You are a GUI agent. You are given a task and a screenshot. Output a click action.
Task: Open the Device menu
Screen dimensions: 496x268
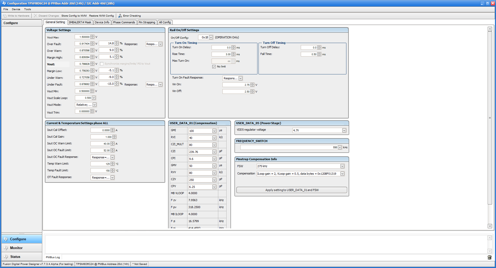pos(16,9)
